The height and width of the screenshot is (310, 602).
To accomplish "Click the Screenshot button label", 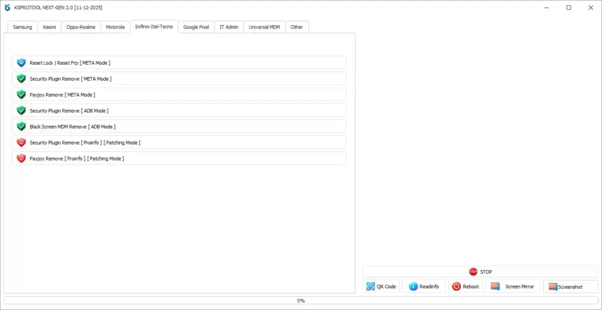I will [x=570, y=287].
